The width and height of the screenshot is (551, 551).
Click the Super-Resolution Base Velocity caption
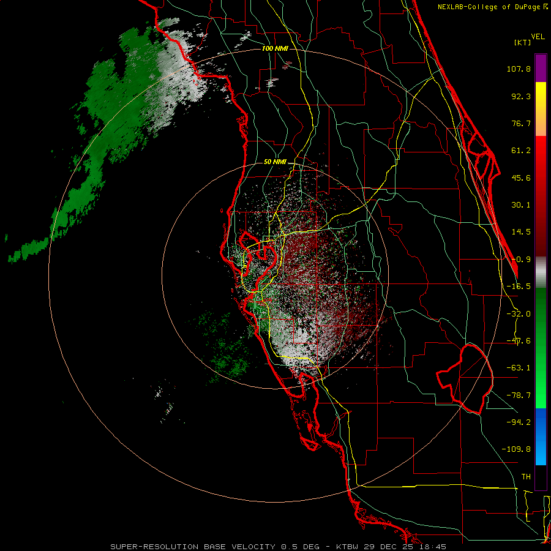click(x=279, y=547)
